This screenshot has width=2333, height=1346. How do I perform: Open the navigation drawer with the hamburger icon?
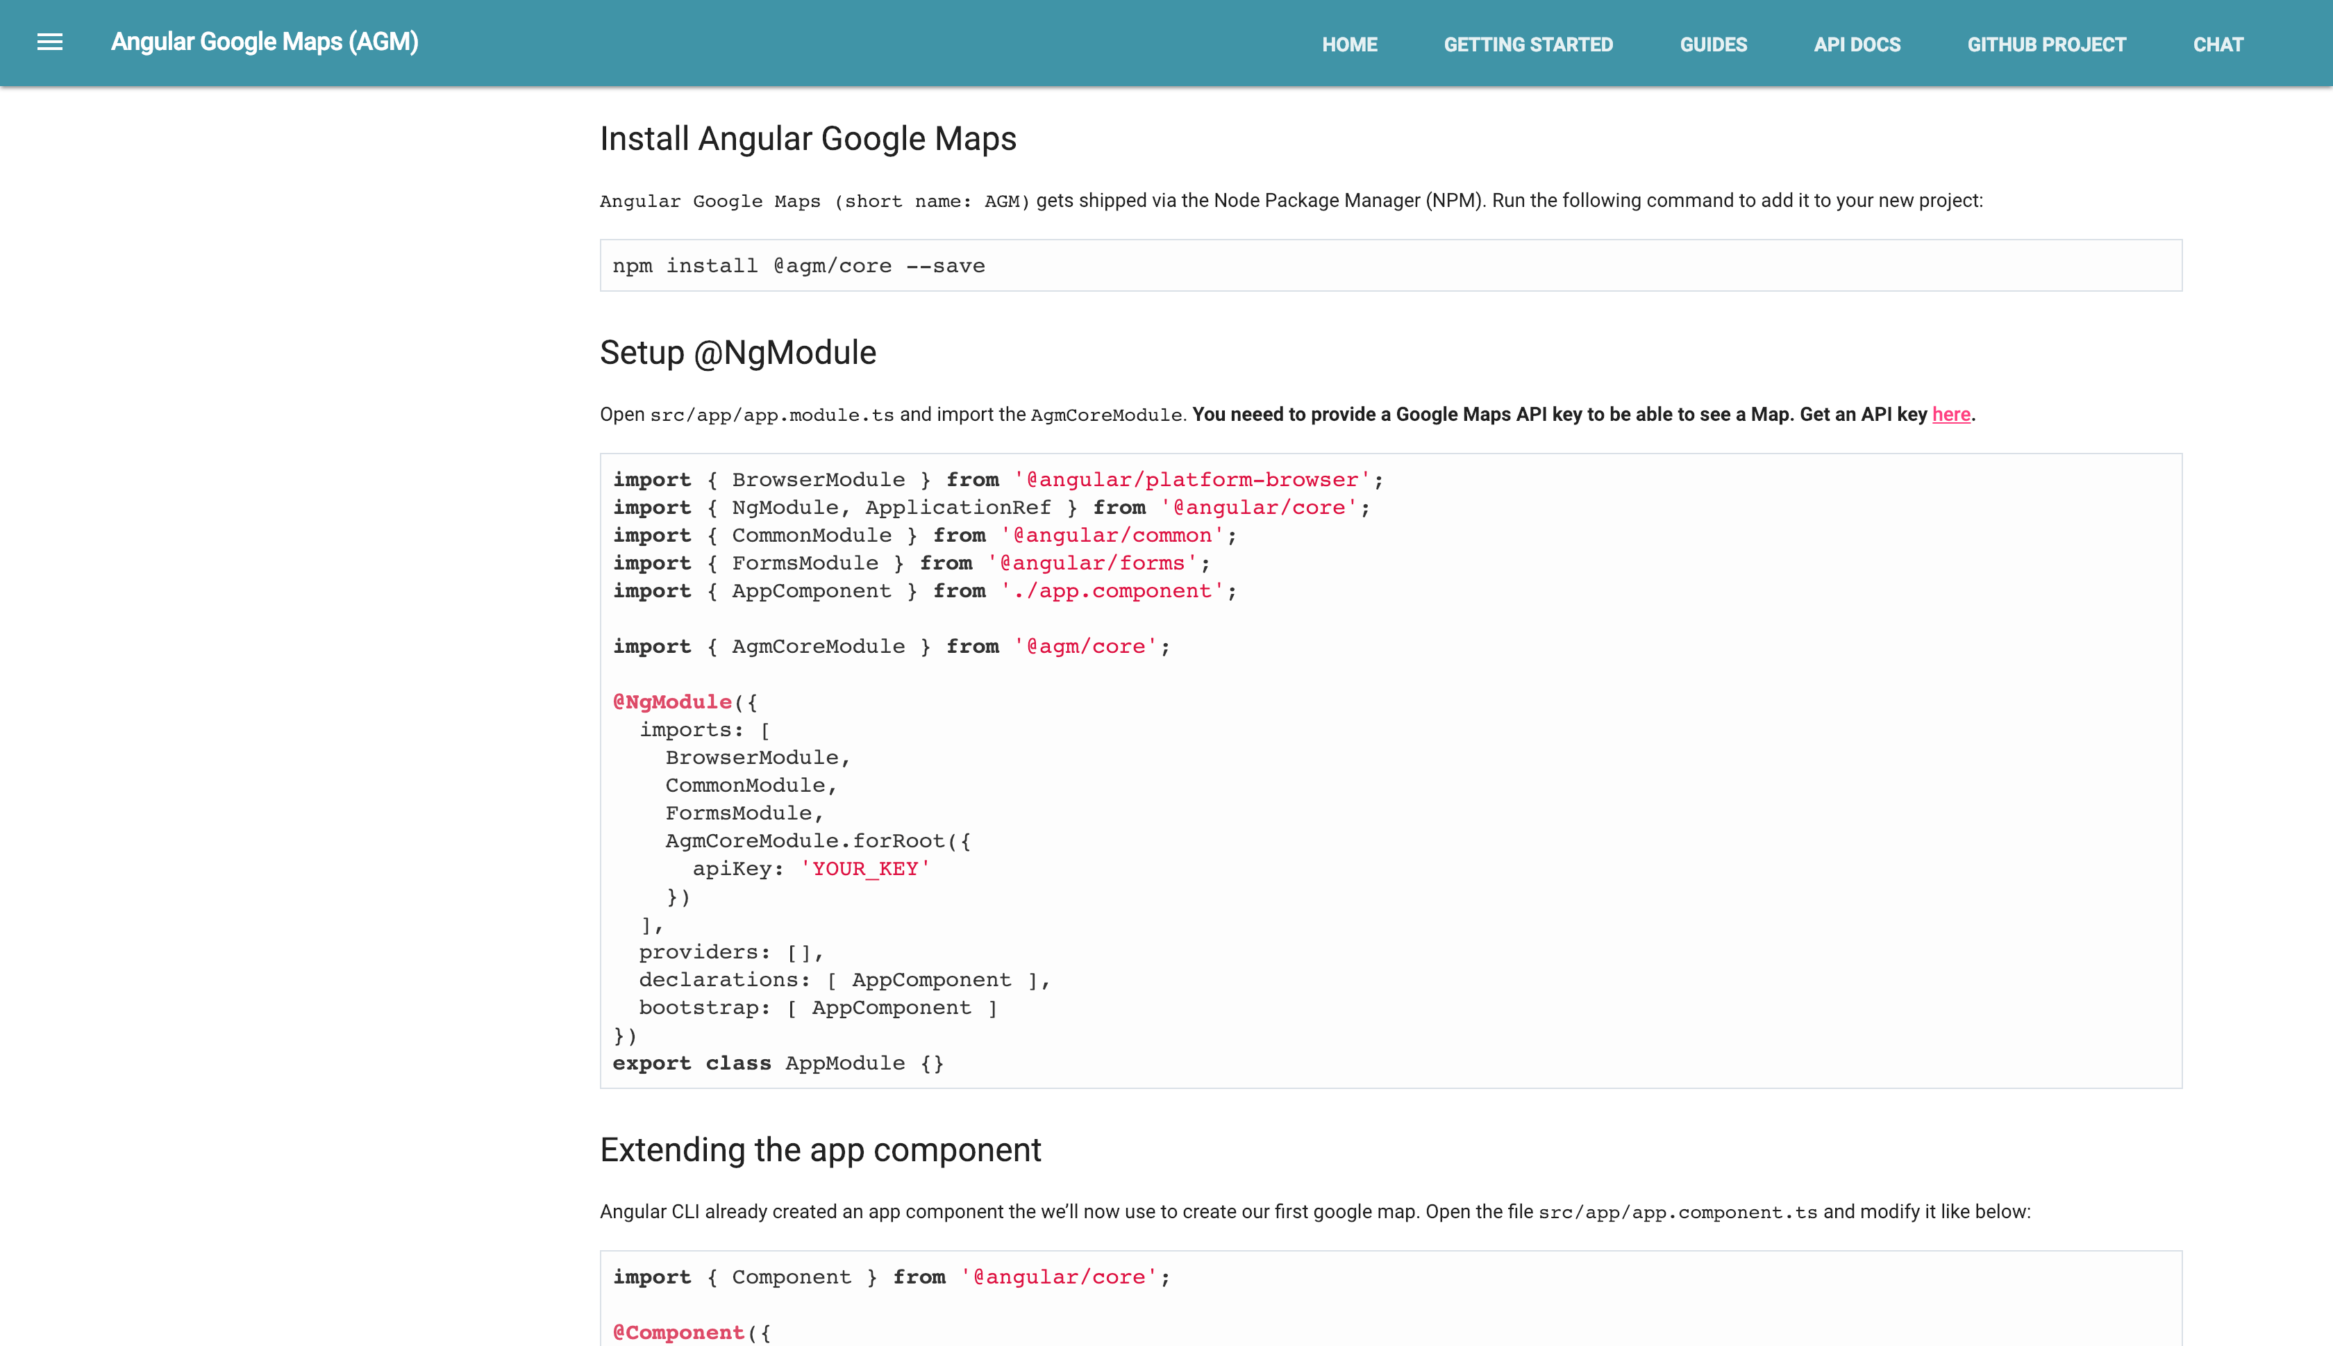tap(49, 42)
